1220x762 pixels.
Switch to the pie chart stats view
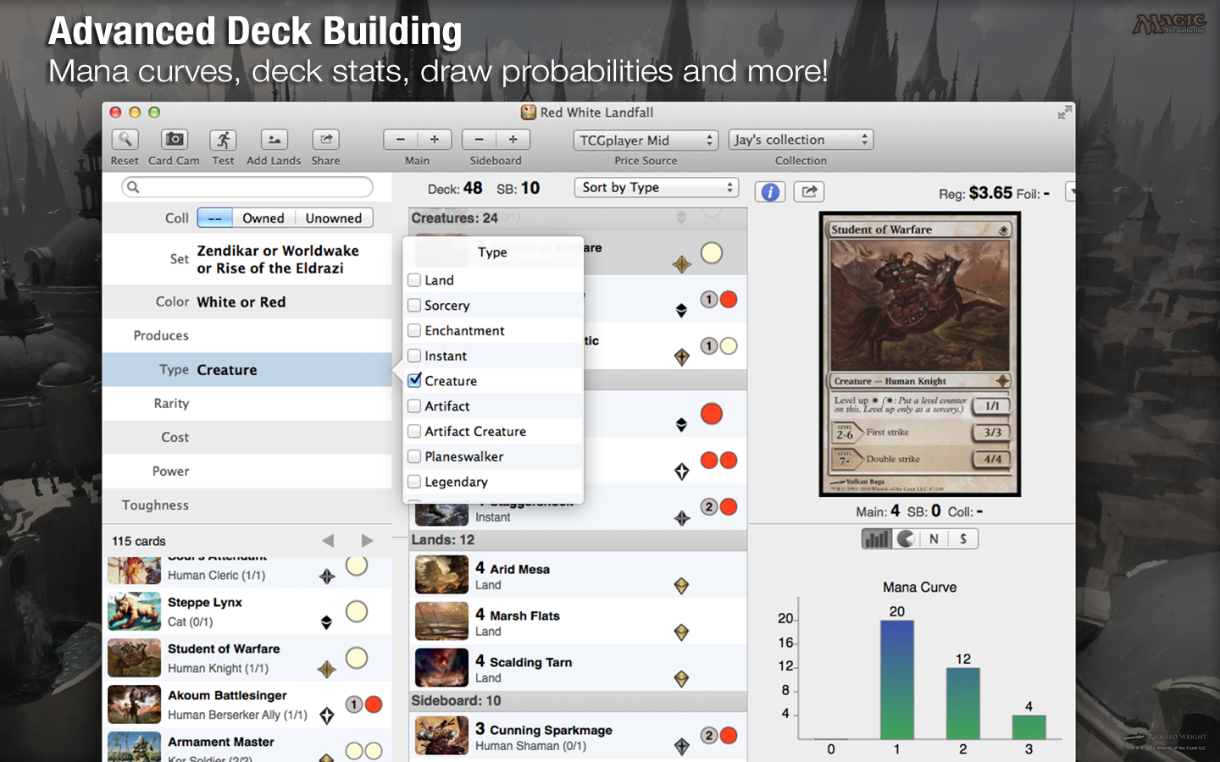[906, 538]
